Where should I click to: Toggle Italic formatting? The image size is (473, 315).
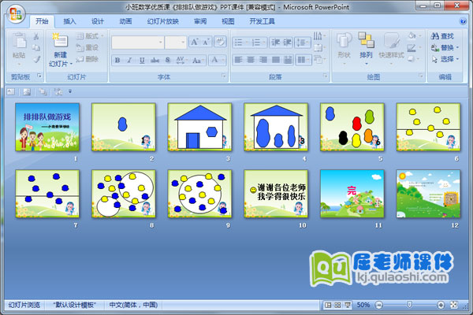tap(129, 61)
